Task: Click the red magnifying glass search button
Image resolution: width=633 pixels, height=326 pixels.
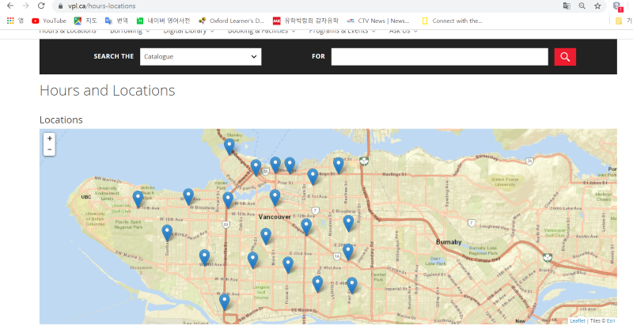Action: (x=565, y=57)
